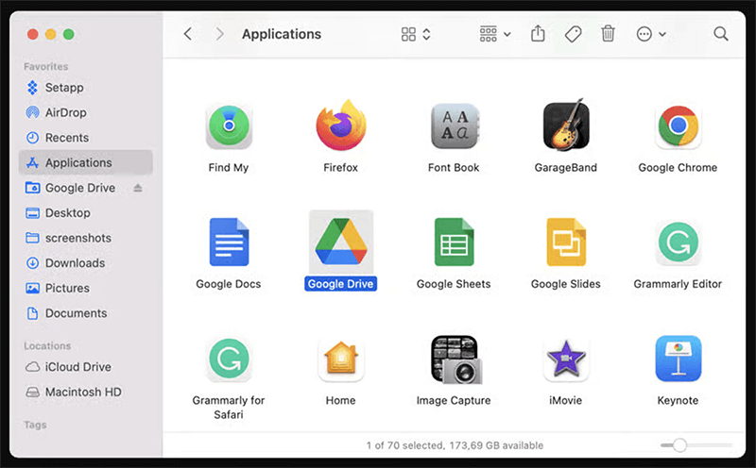
Task: Click the Tags toolbar icon
Action: tap(573, 34)
